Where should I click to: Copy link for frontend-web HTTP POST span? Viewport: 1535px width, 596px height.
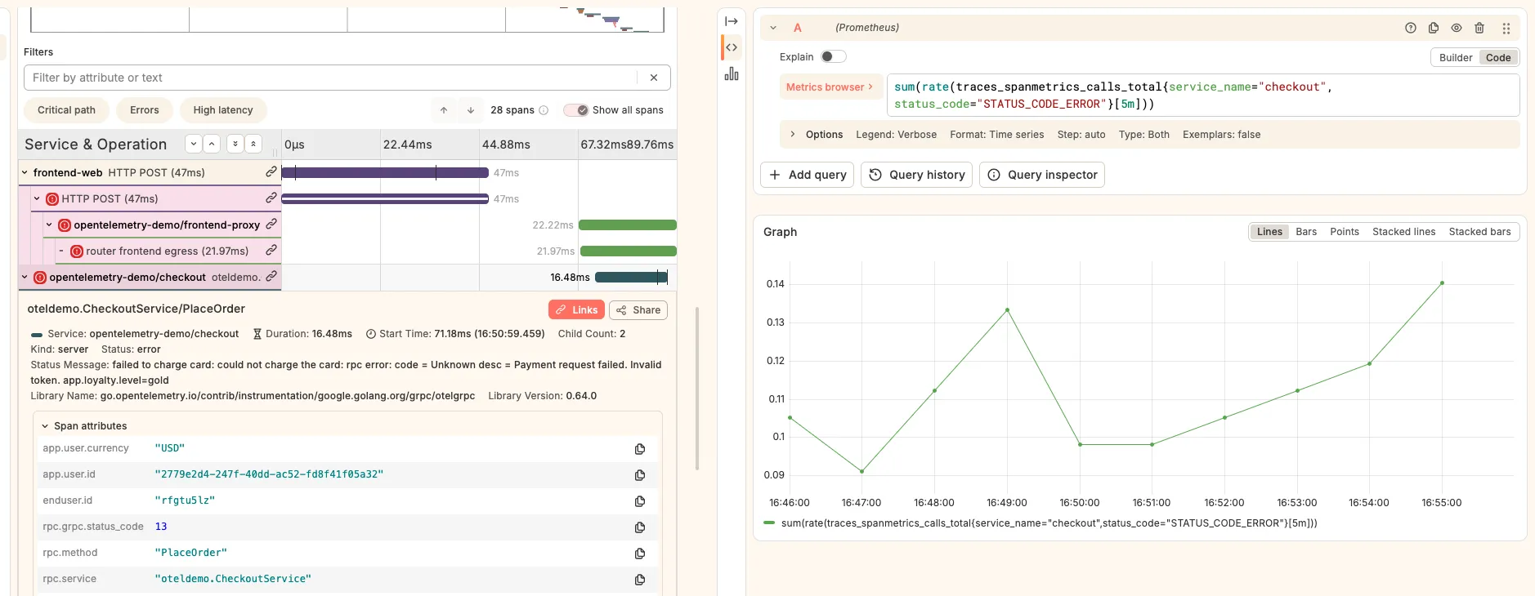[271, 172]
